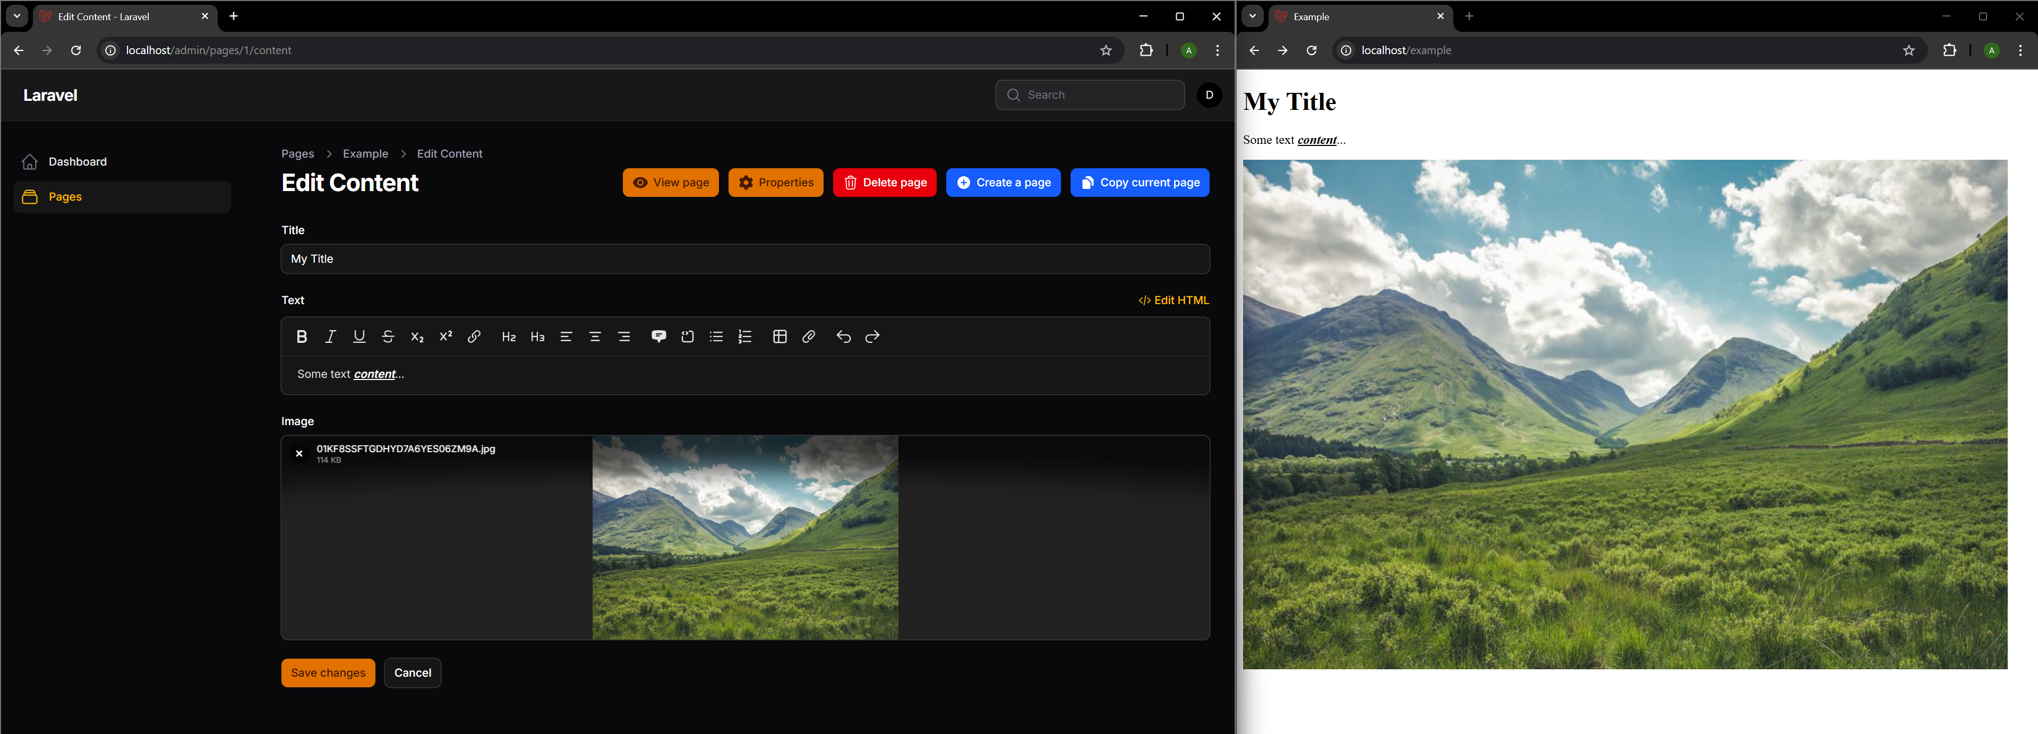Viewport: 2038px width, 734px height.
Task: Toggle center text alignment
Action: 595,336
